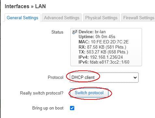Open the Physical Settings tab
Image resolution: width=155 pixels, height=118 pixels.
101,18
